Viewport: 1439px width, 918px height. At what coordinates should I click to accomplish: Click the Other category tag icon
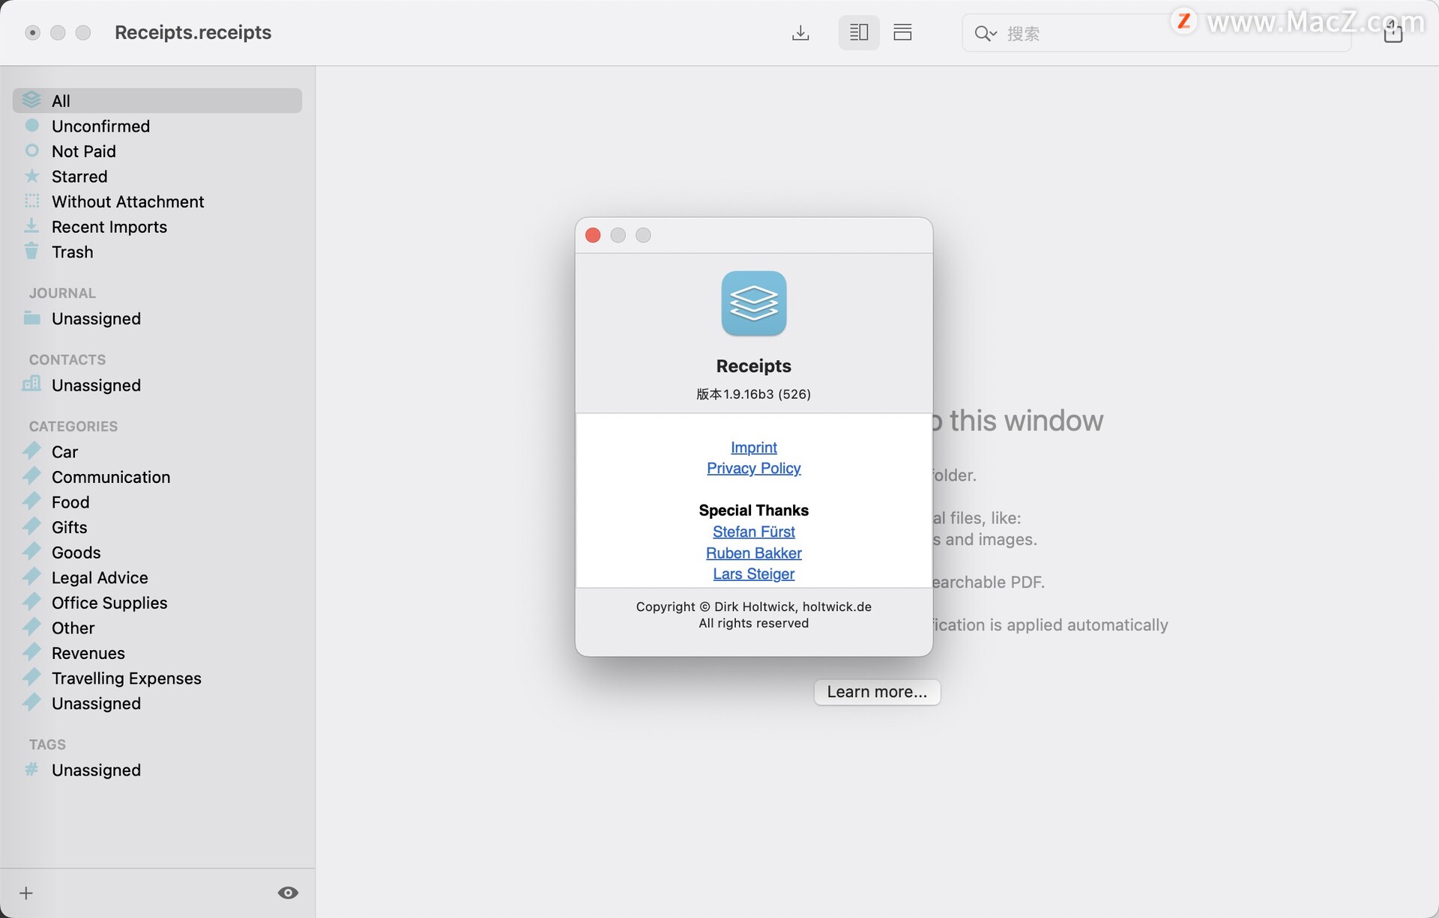[x=31, y=627]
